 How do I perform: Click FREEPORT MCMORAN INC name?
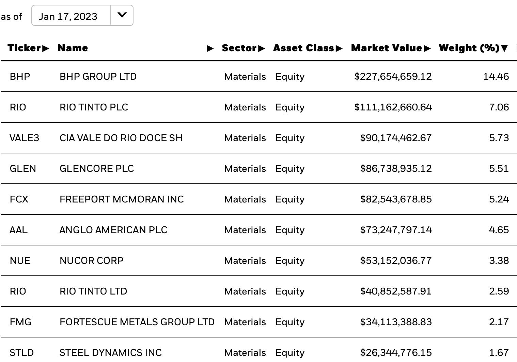point(122,199)
